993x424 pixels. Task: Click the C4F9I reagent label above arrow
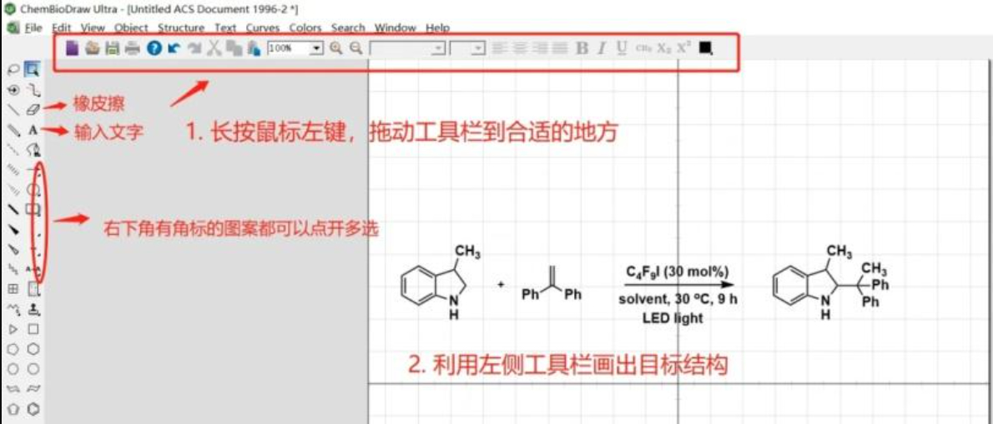click(x=678, y=272)
